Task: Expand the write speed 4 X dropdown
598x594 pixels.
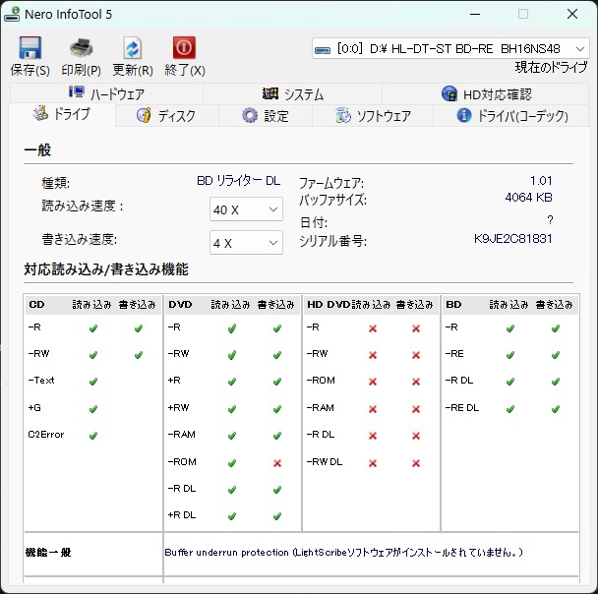Action: tap(246, 242)
